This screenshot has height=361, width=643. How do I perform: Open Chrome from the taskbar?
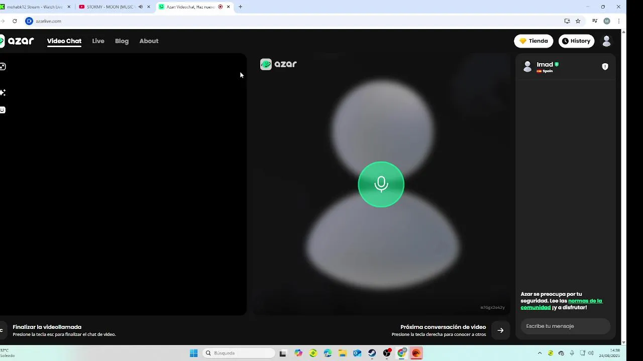pos(401,353)
